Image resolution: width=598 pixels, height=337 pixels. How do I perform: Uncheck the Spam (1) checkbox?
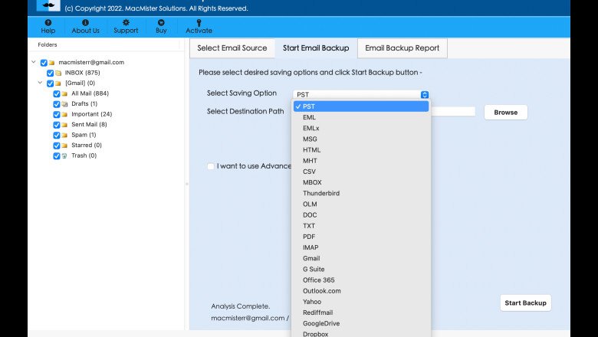click(57, 135)
